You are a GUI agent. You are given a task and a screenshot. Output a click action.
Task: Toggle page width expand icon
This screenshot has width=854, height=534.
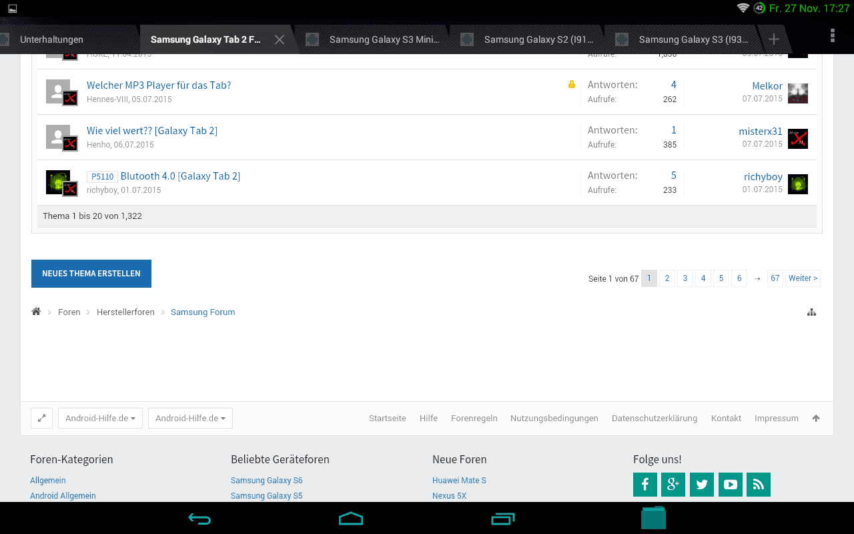click(x=41, y=419)
